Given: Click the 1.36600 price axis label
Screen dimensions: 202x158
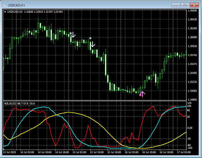Looking at the screenshot, I should [x=192, y=11].
